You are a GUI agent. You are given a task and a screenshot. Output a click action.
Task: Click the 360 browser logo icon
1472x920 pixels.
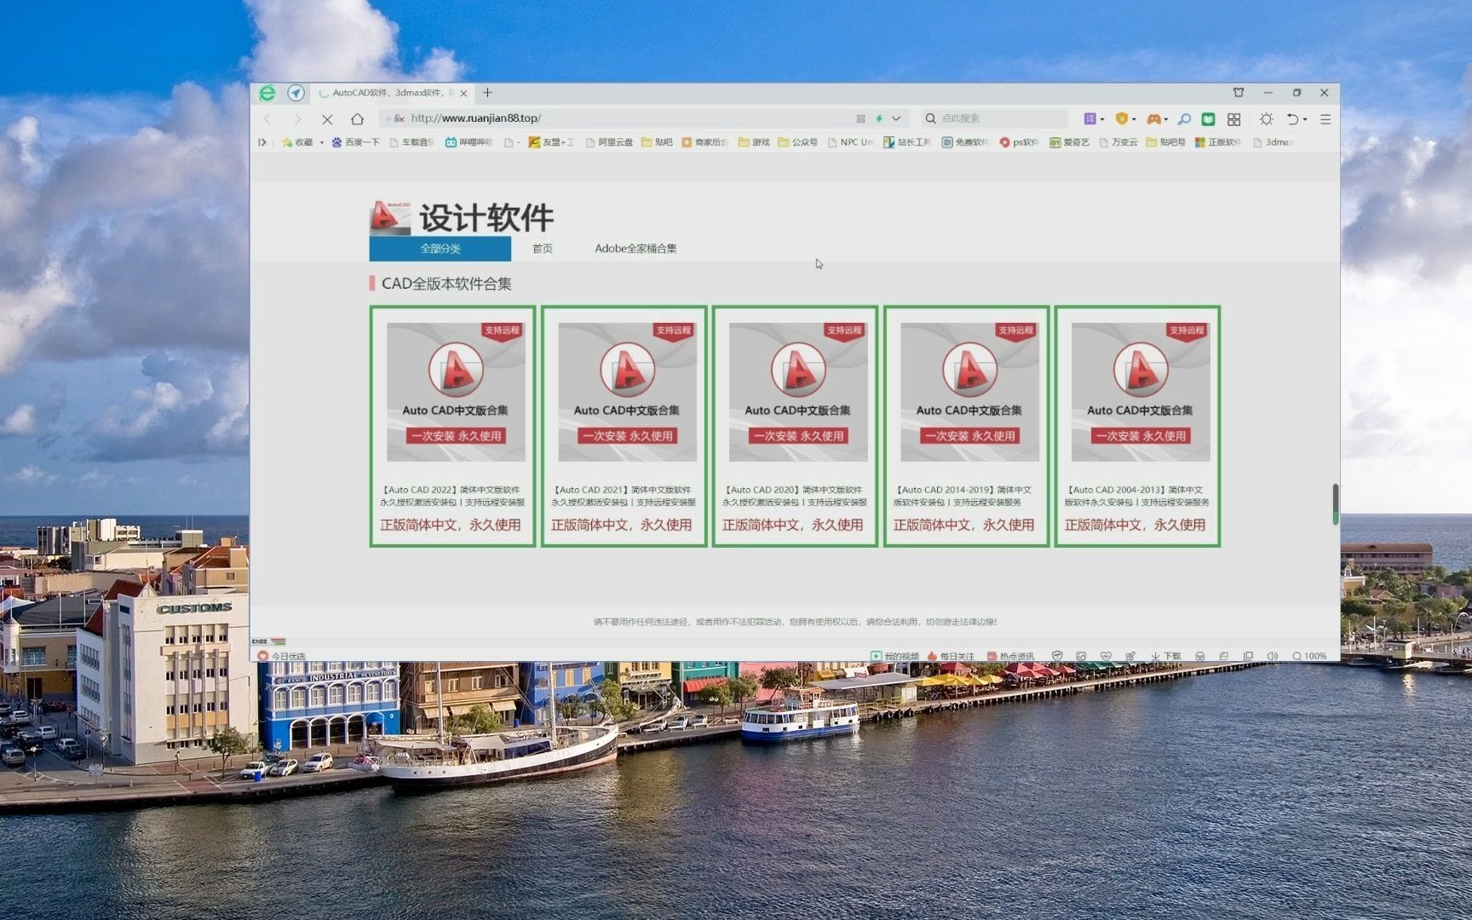pos(267,93)
